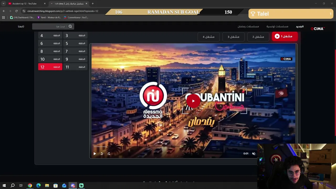The image size is (336, 189).
Task: Open Discord from taskbar
Action: (x=73, y=186)
